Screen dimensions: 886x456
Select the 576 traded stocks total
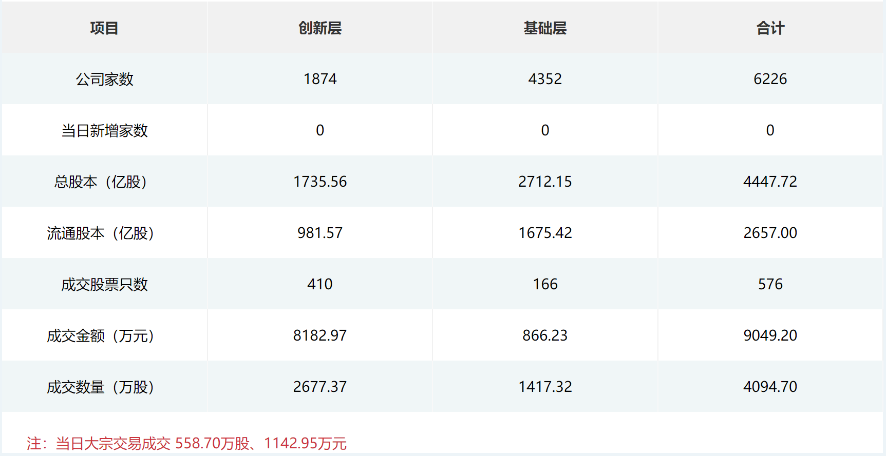tap(770, 284)
